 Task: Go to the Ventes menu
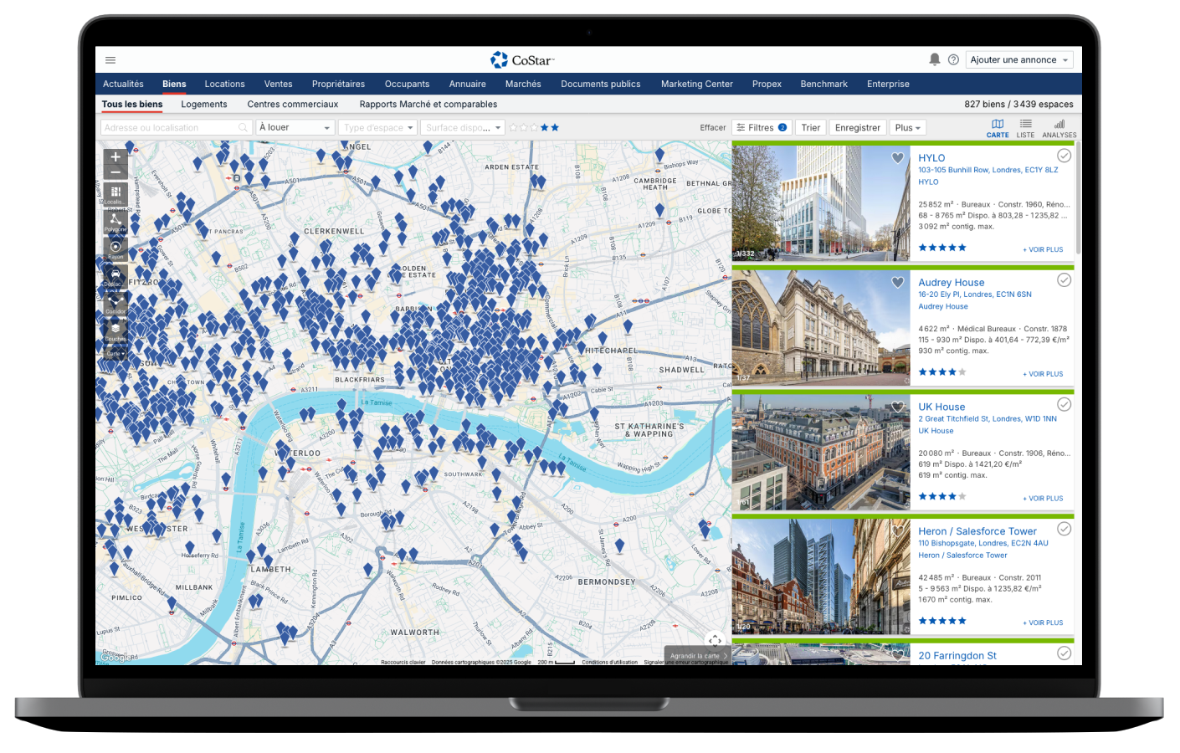click(x=278, y=84)
